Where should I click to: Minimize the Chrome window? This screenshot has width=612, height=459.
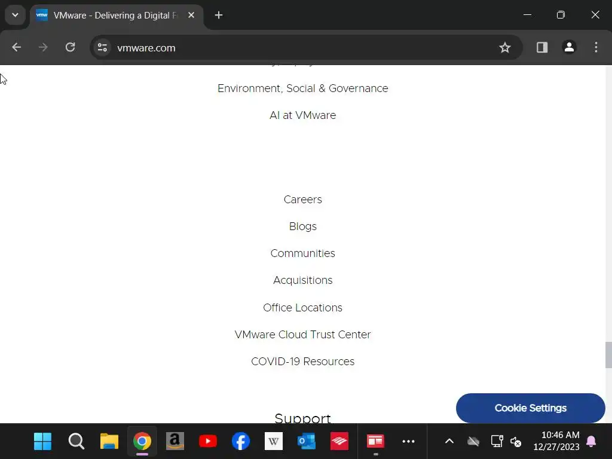point(527,15)
